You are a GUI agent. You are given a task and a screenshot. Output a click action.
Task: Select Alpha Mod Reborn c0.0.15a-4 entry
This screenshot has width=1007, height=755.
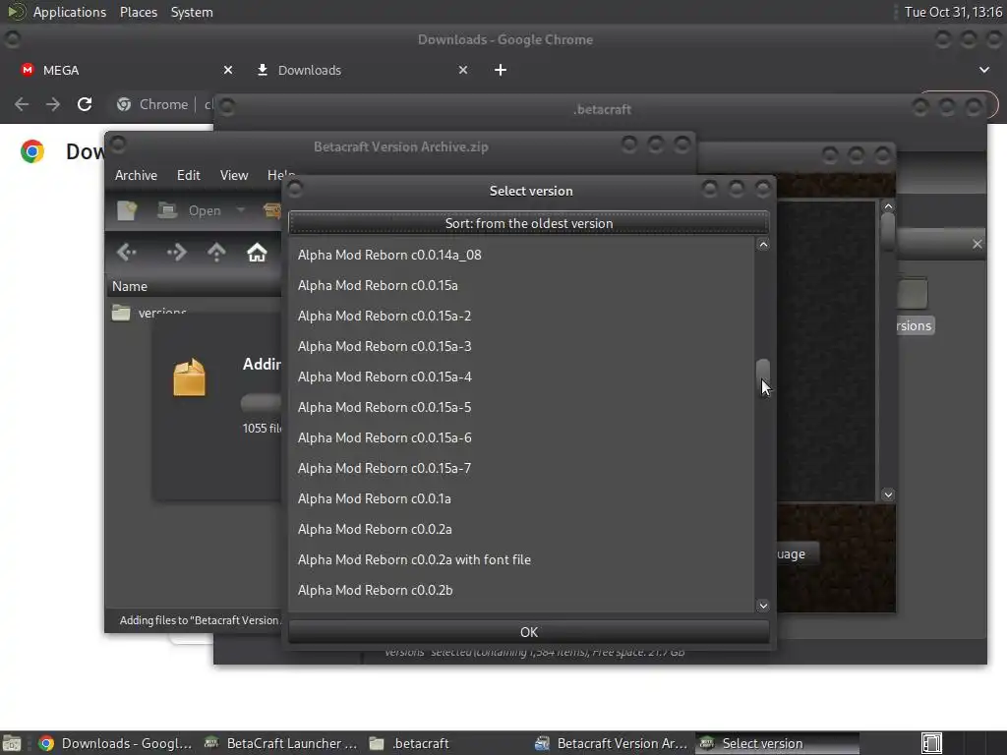(x=521, y=377)
